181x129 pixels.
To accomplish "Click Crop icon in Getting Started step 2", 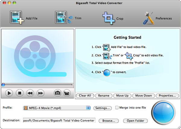I will [129, 56].
